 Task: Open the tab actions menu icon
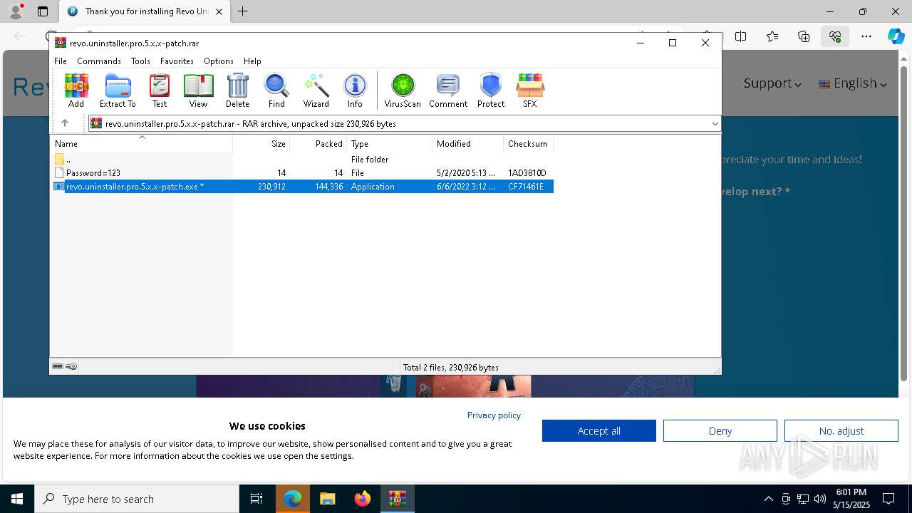43,11
